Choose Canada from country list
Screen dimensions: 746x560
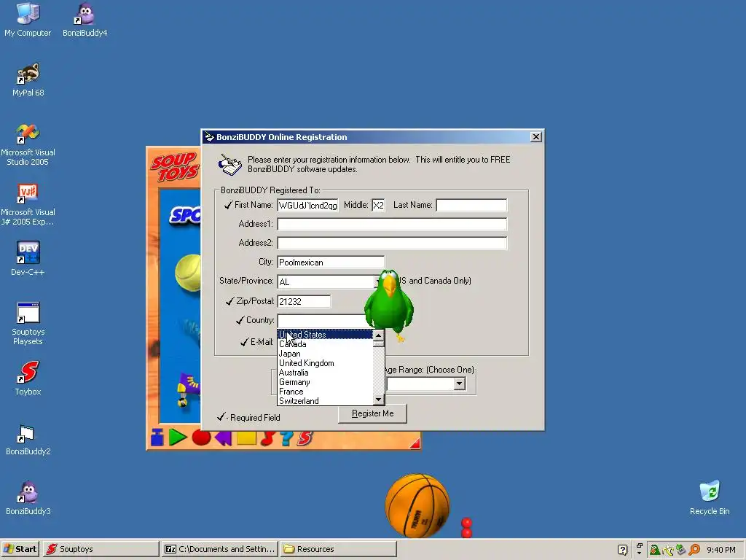[325, 344]
